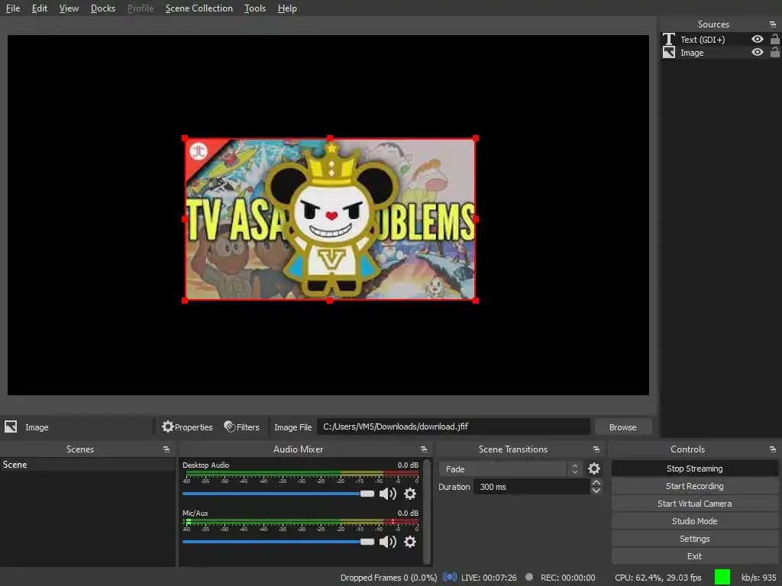Viewport: 782px width, 586px height.
Task: Pop out the Scenes dock
Action: 166,449
